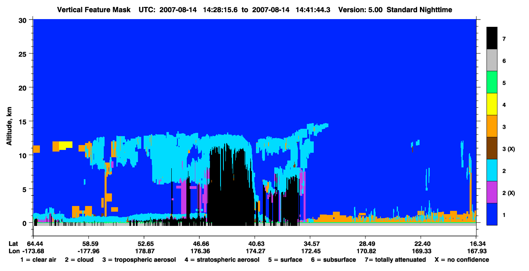Click the cyan cloud legend swatch
529x271 pixels.
point(492,170)
